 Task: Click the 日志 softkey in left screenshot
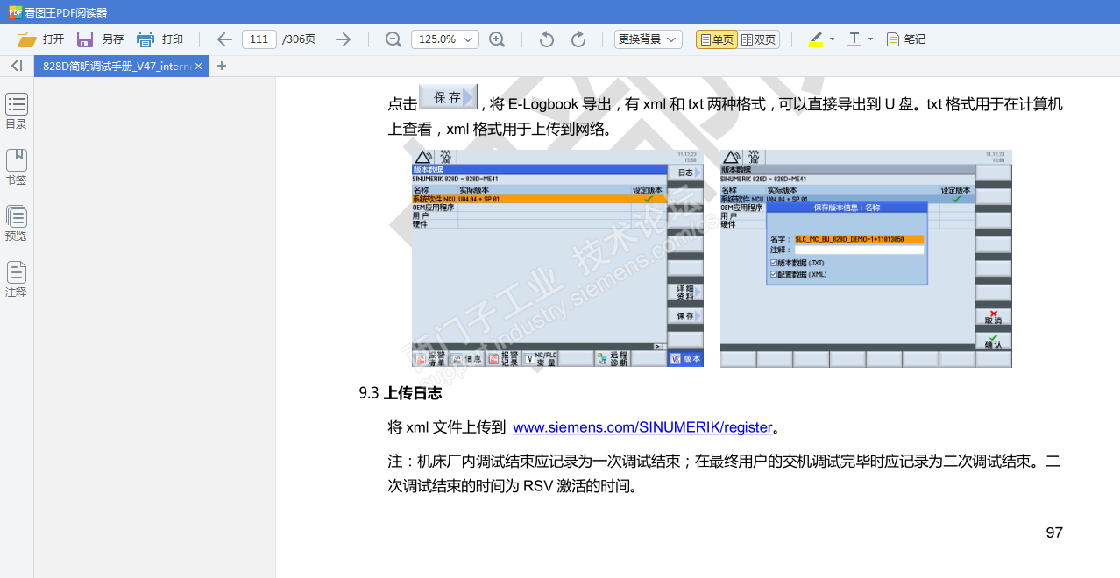click(685, 173)
